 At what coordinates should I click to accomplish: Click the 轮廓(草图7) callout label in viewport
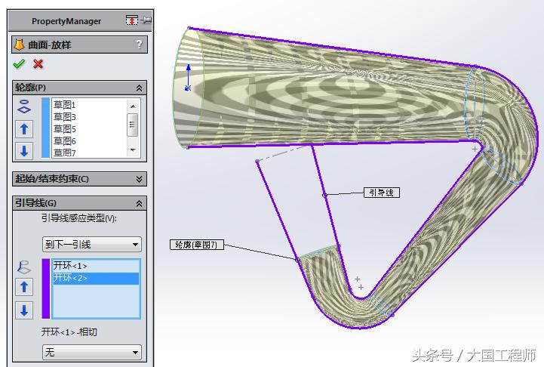tap(197, 245)
